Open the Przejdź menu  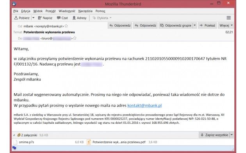tap(50, 11)
